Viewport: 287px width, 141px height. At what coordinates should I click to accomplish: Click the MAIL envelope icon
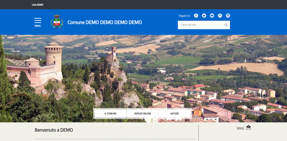[x=248, y=127]
